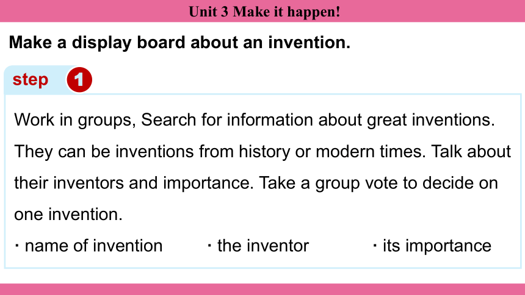Click the pink top header bar
The width and height of the screenshot is (525, 295).
(262, 11)
